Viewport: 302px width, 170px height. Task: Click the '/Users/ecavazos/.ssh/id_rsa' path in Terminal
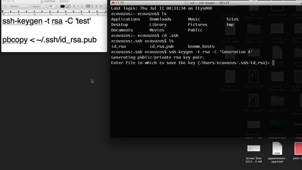[x=233, y=63]
